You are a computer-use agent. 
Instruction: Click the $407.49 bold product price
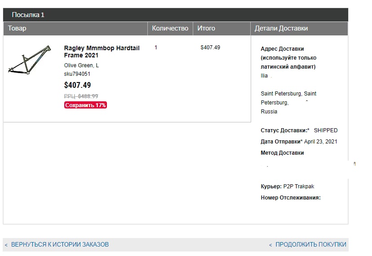[x=77, y=85]
